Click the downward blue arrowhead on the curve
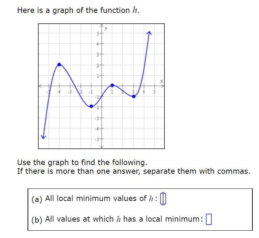Viewport: 259px width, 238px height. click(x=43, y=137)
